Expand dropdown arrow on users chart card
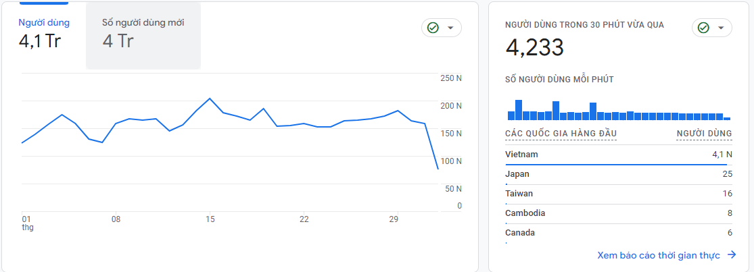The height and width of the screenshot is (272, 754). point(450,28)
